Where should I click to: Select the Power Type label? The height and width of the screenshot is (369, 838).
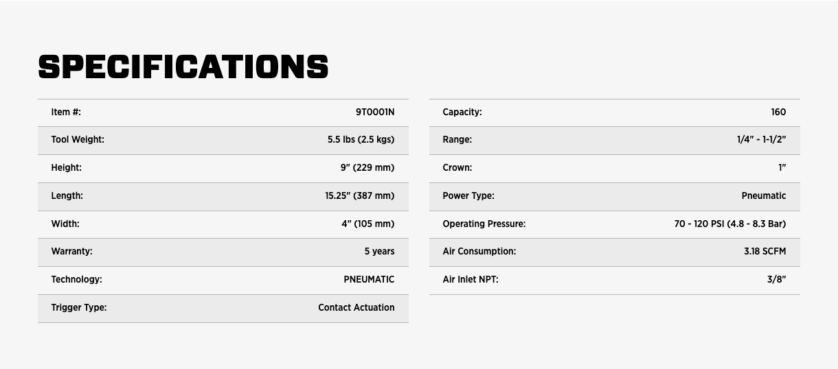pos(468,195)
